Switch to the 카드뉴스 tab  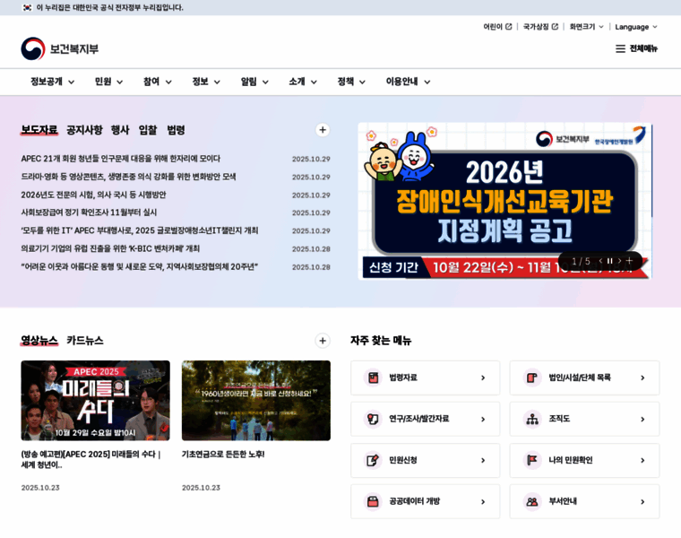point(85,341)
